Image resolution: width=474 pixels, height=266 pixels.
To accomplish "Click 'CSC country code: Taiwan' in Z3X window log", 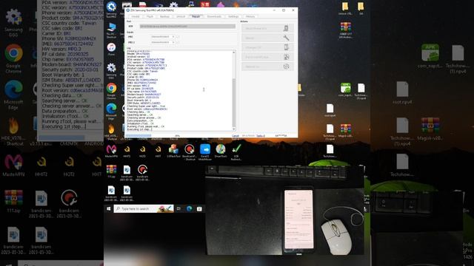I will click(142, 71).
